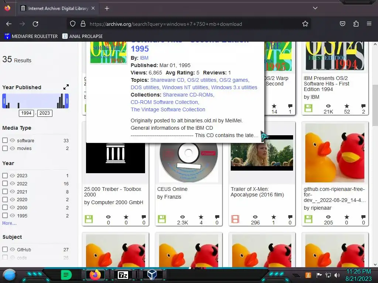Expand the Year Published histogram

click(x=66, y=87)
